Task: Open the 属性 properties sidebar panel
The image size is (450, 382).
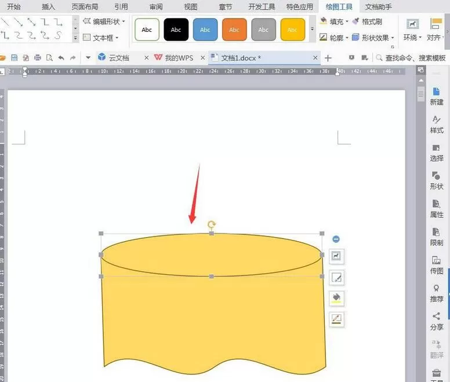Action: click(436, 209)
